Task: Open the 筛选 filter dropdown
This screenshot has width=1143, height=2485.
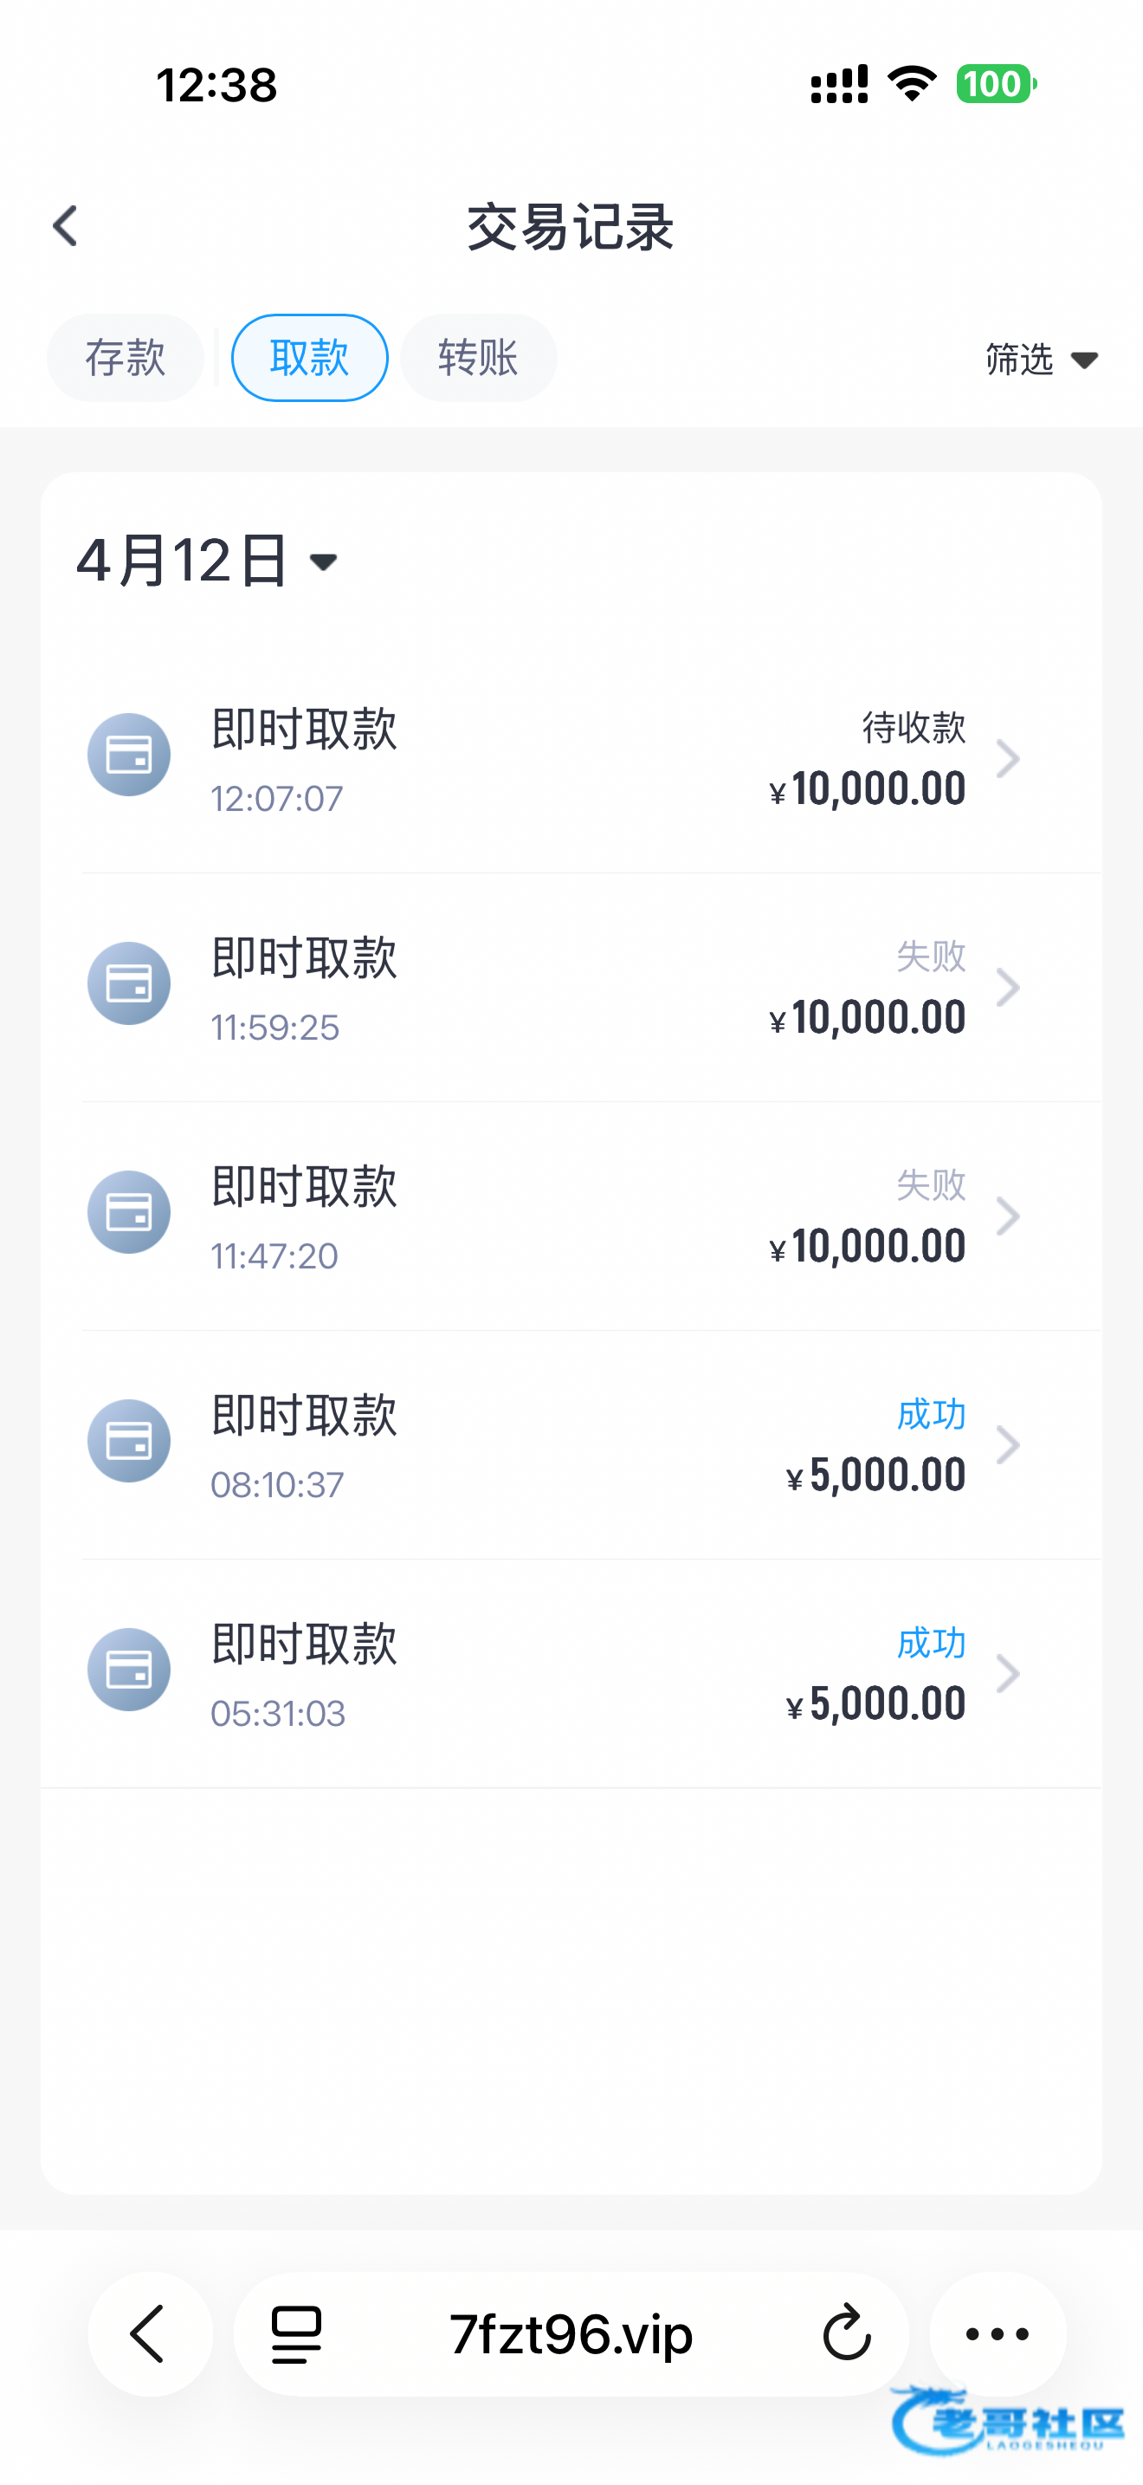Action: (x=1041, y=360)
